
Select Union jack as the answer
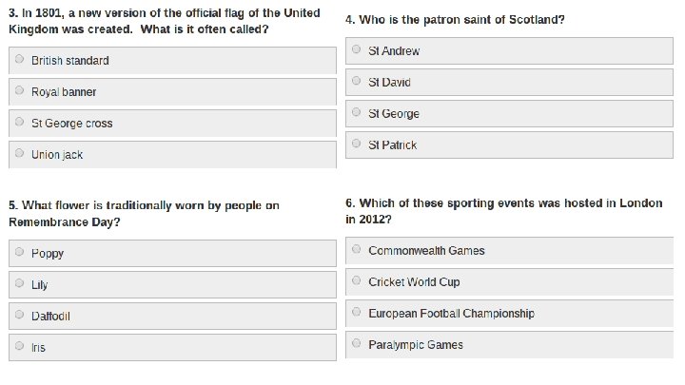(x=19, y=154)
